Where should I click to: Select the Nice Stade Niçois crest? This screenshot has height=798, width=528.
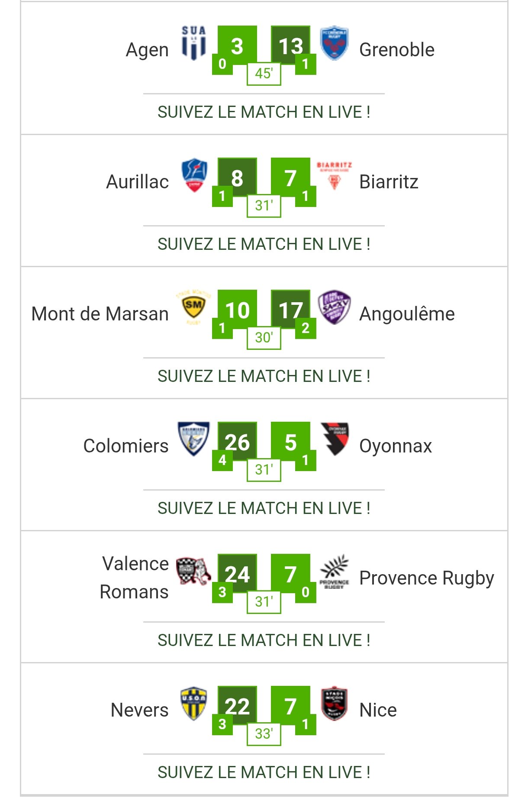(x=334, y=704)
